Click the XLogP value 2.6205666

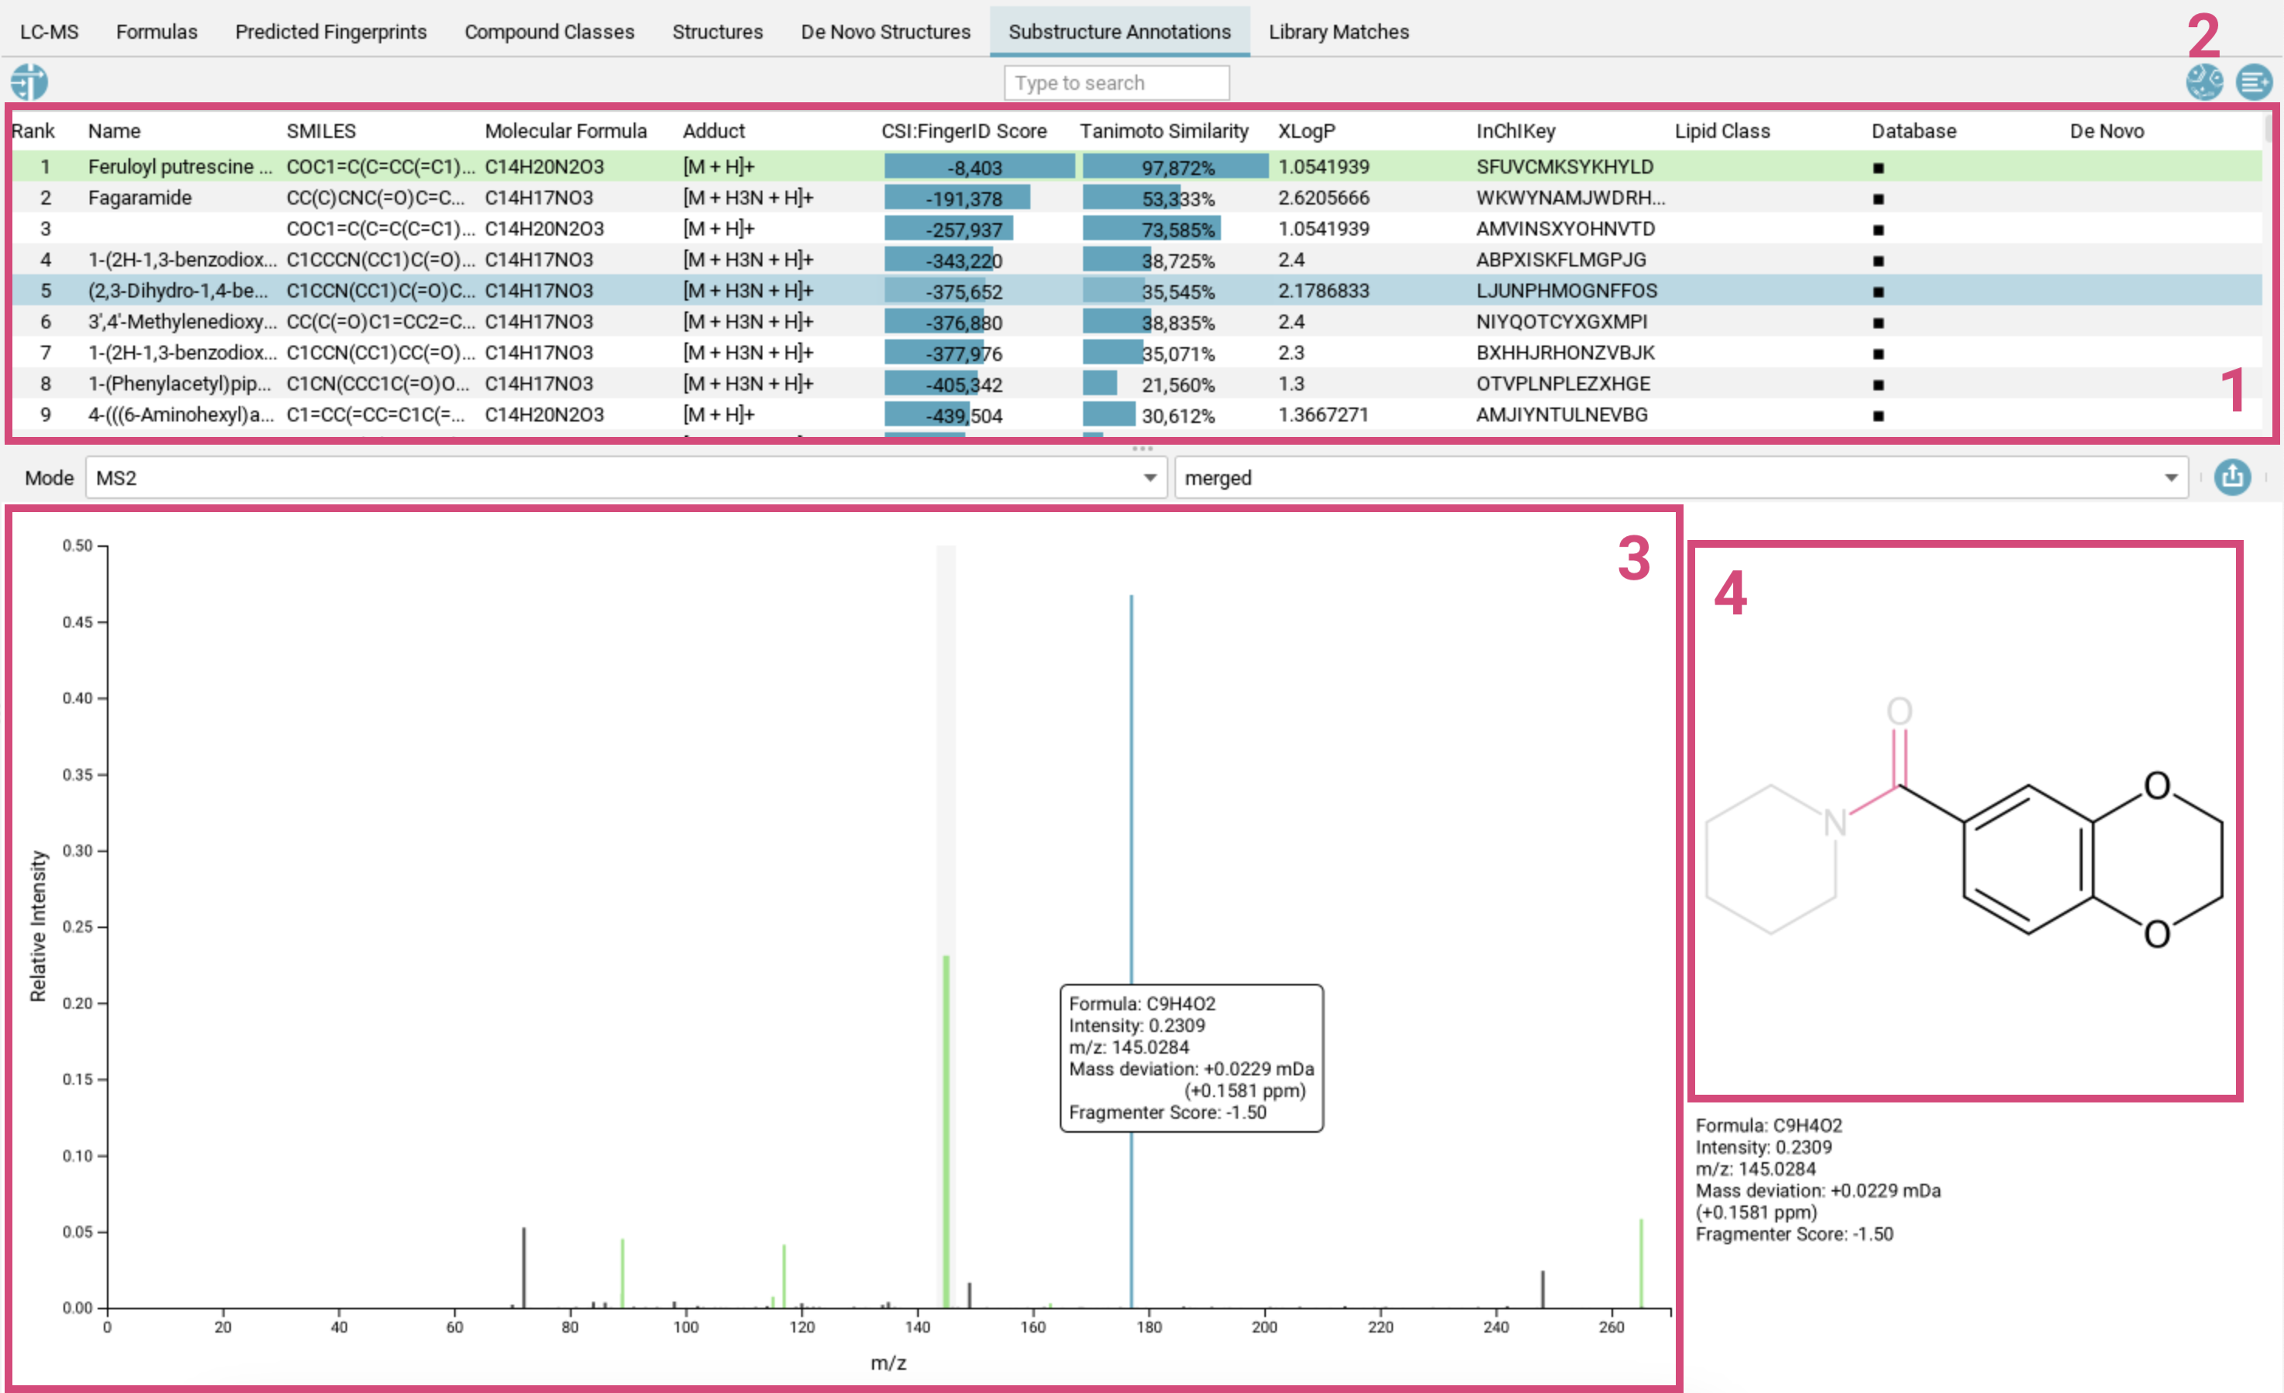point(1323,198)
